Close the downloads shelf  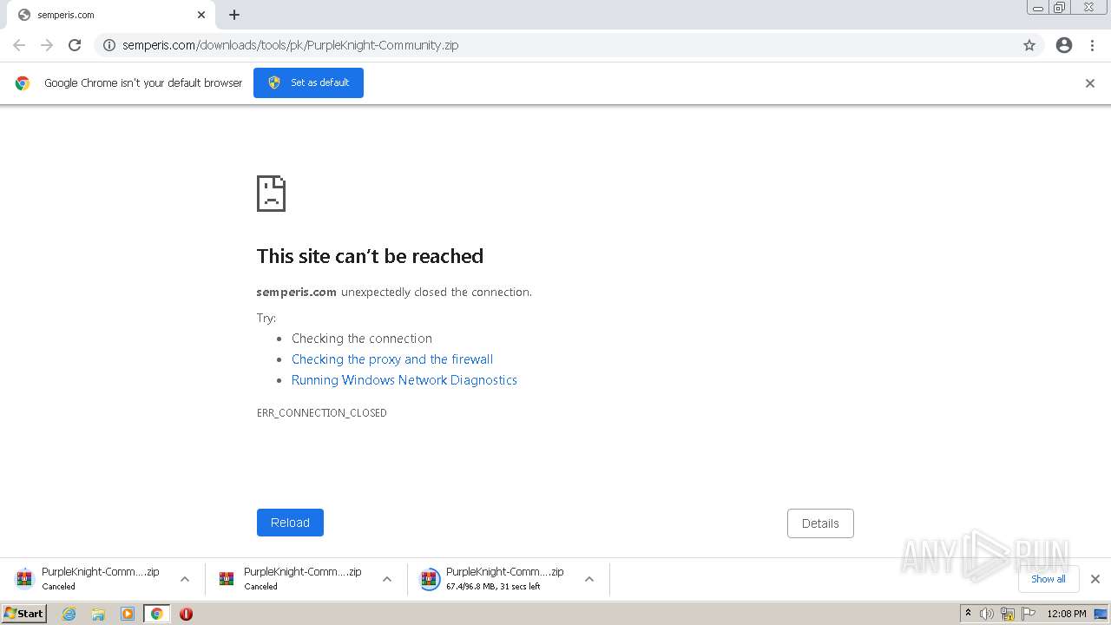pos(1095,579)
